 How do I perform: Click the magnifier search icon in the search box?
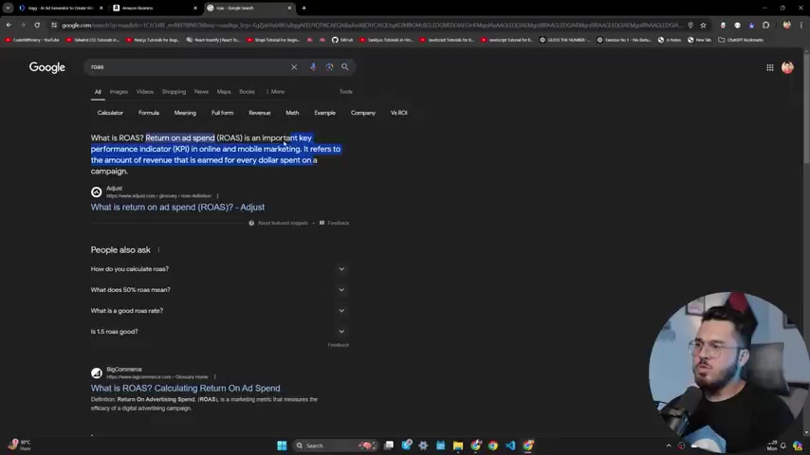345,66
